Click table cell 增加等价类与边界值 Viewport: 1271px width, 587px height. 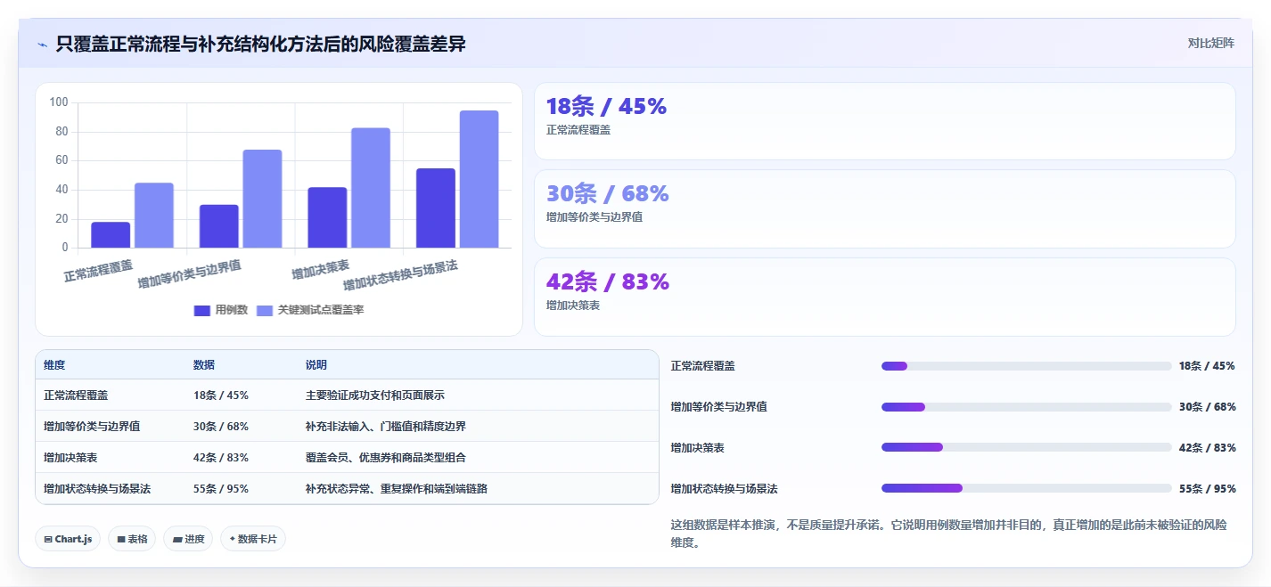[x=92, y=426]
